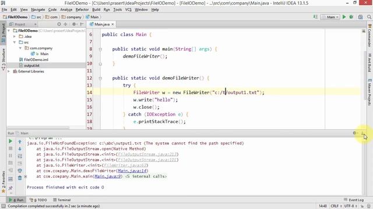Screen dimensions: 373x209
Task: Click the Up stack trace arrow
Action: click(x=20, y=142)
